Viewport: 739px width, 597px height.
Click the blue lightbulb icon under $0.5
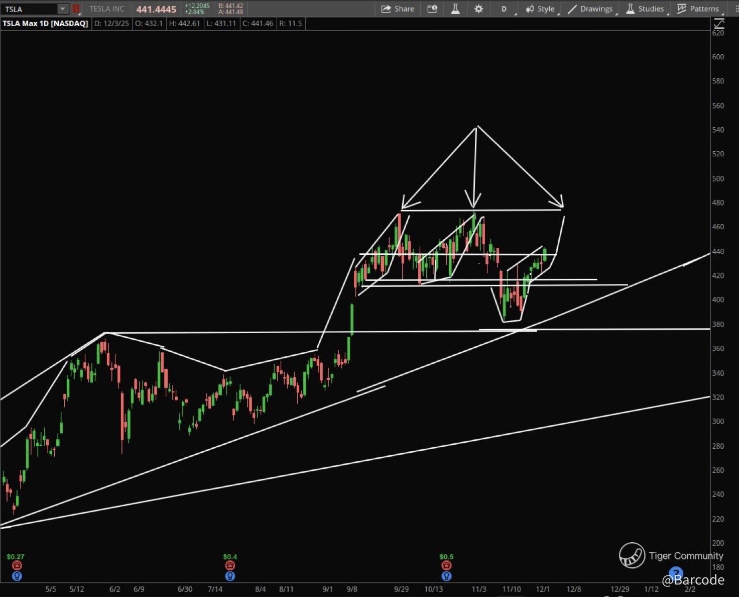446,576
